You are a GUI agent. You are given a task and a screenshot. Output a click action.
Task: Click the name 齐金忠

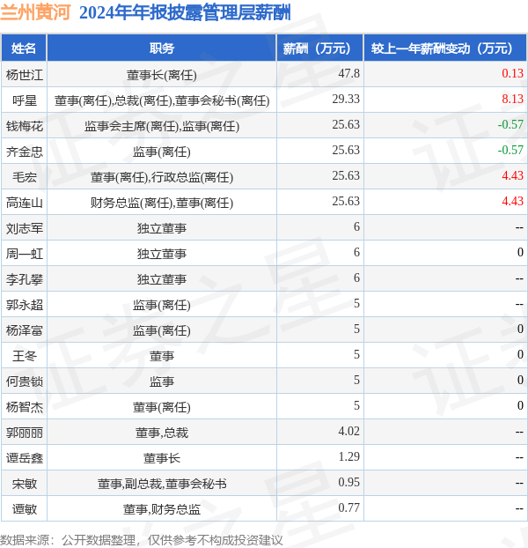[x=25, y=152]
